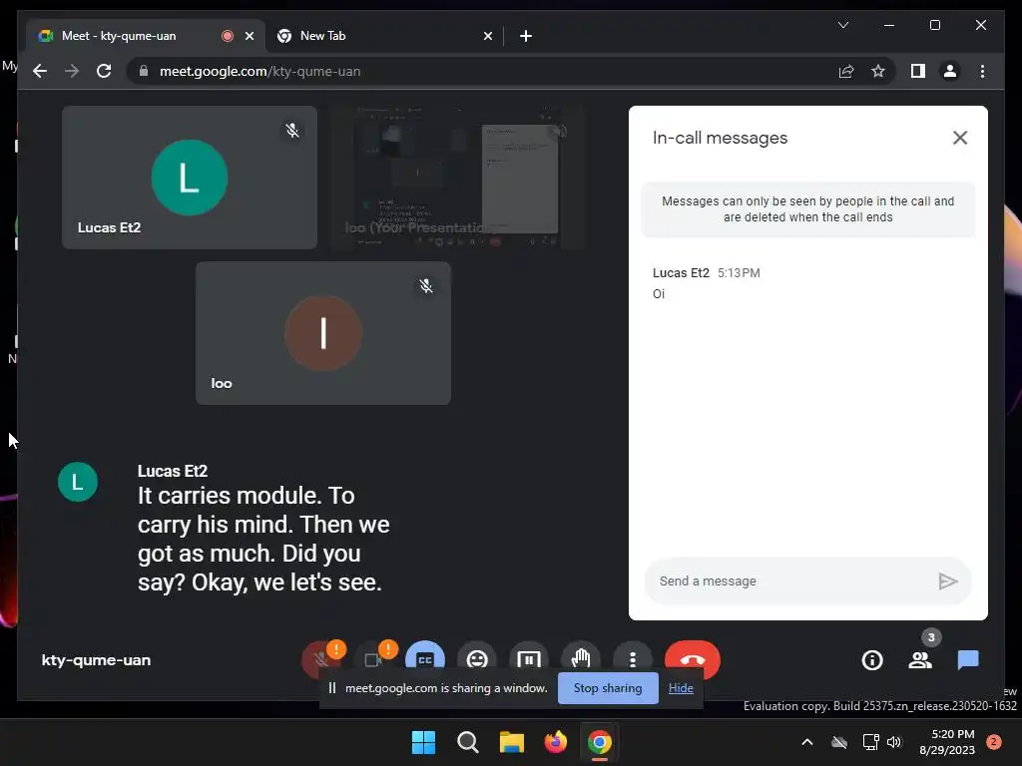Close the Meet browser tab

[249, 36]
